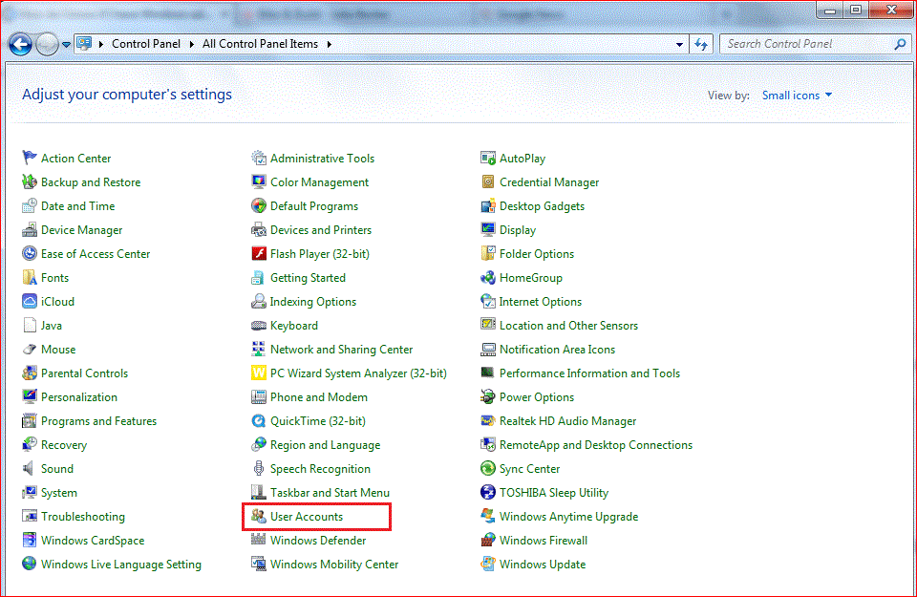Click the Mouse icon
The width and height of the screenshot is (917, 597).
(30, 349)
